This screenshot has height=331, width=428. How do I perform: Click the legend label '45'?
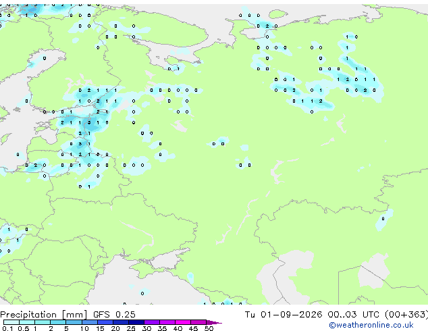(193, 328)
